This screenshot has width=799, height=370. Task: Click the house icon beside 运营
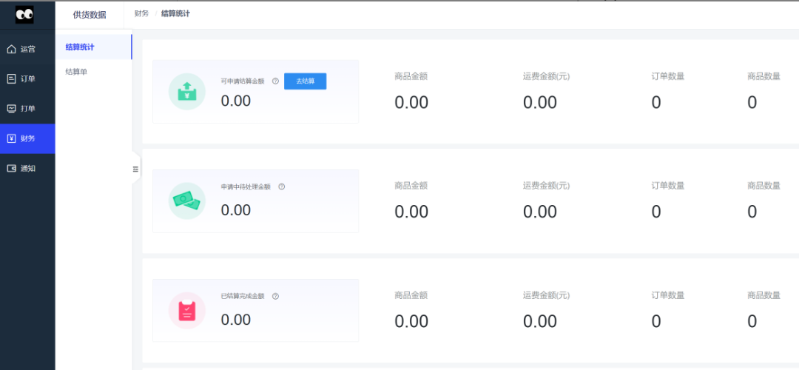pos(11,50)
